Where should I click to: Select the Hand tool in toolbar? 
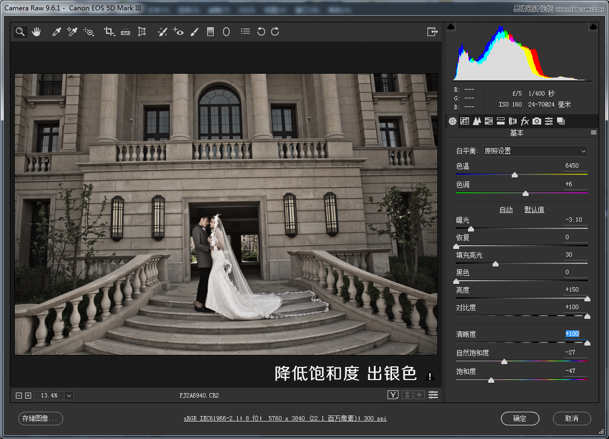coord(36,32)
